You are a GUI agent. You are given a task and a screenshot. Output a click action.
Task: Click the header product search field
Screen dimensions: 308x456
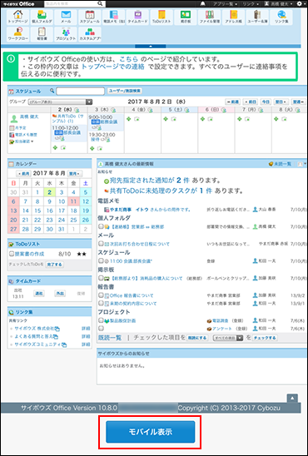coord(72,3)
